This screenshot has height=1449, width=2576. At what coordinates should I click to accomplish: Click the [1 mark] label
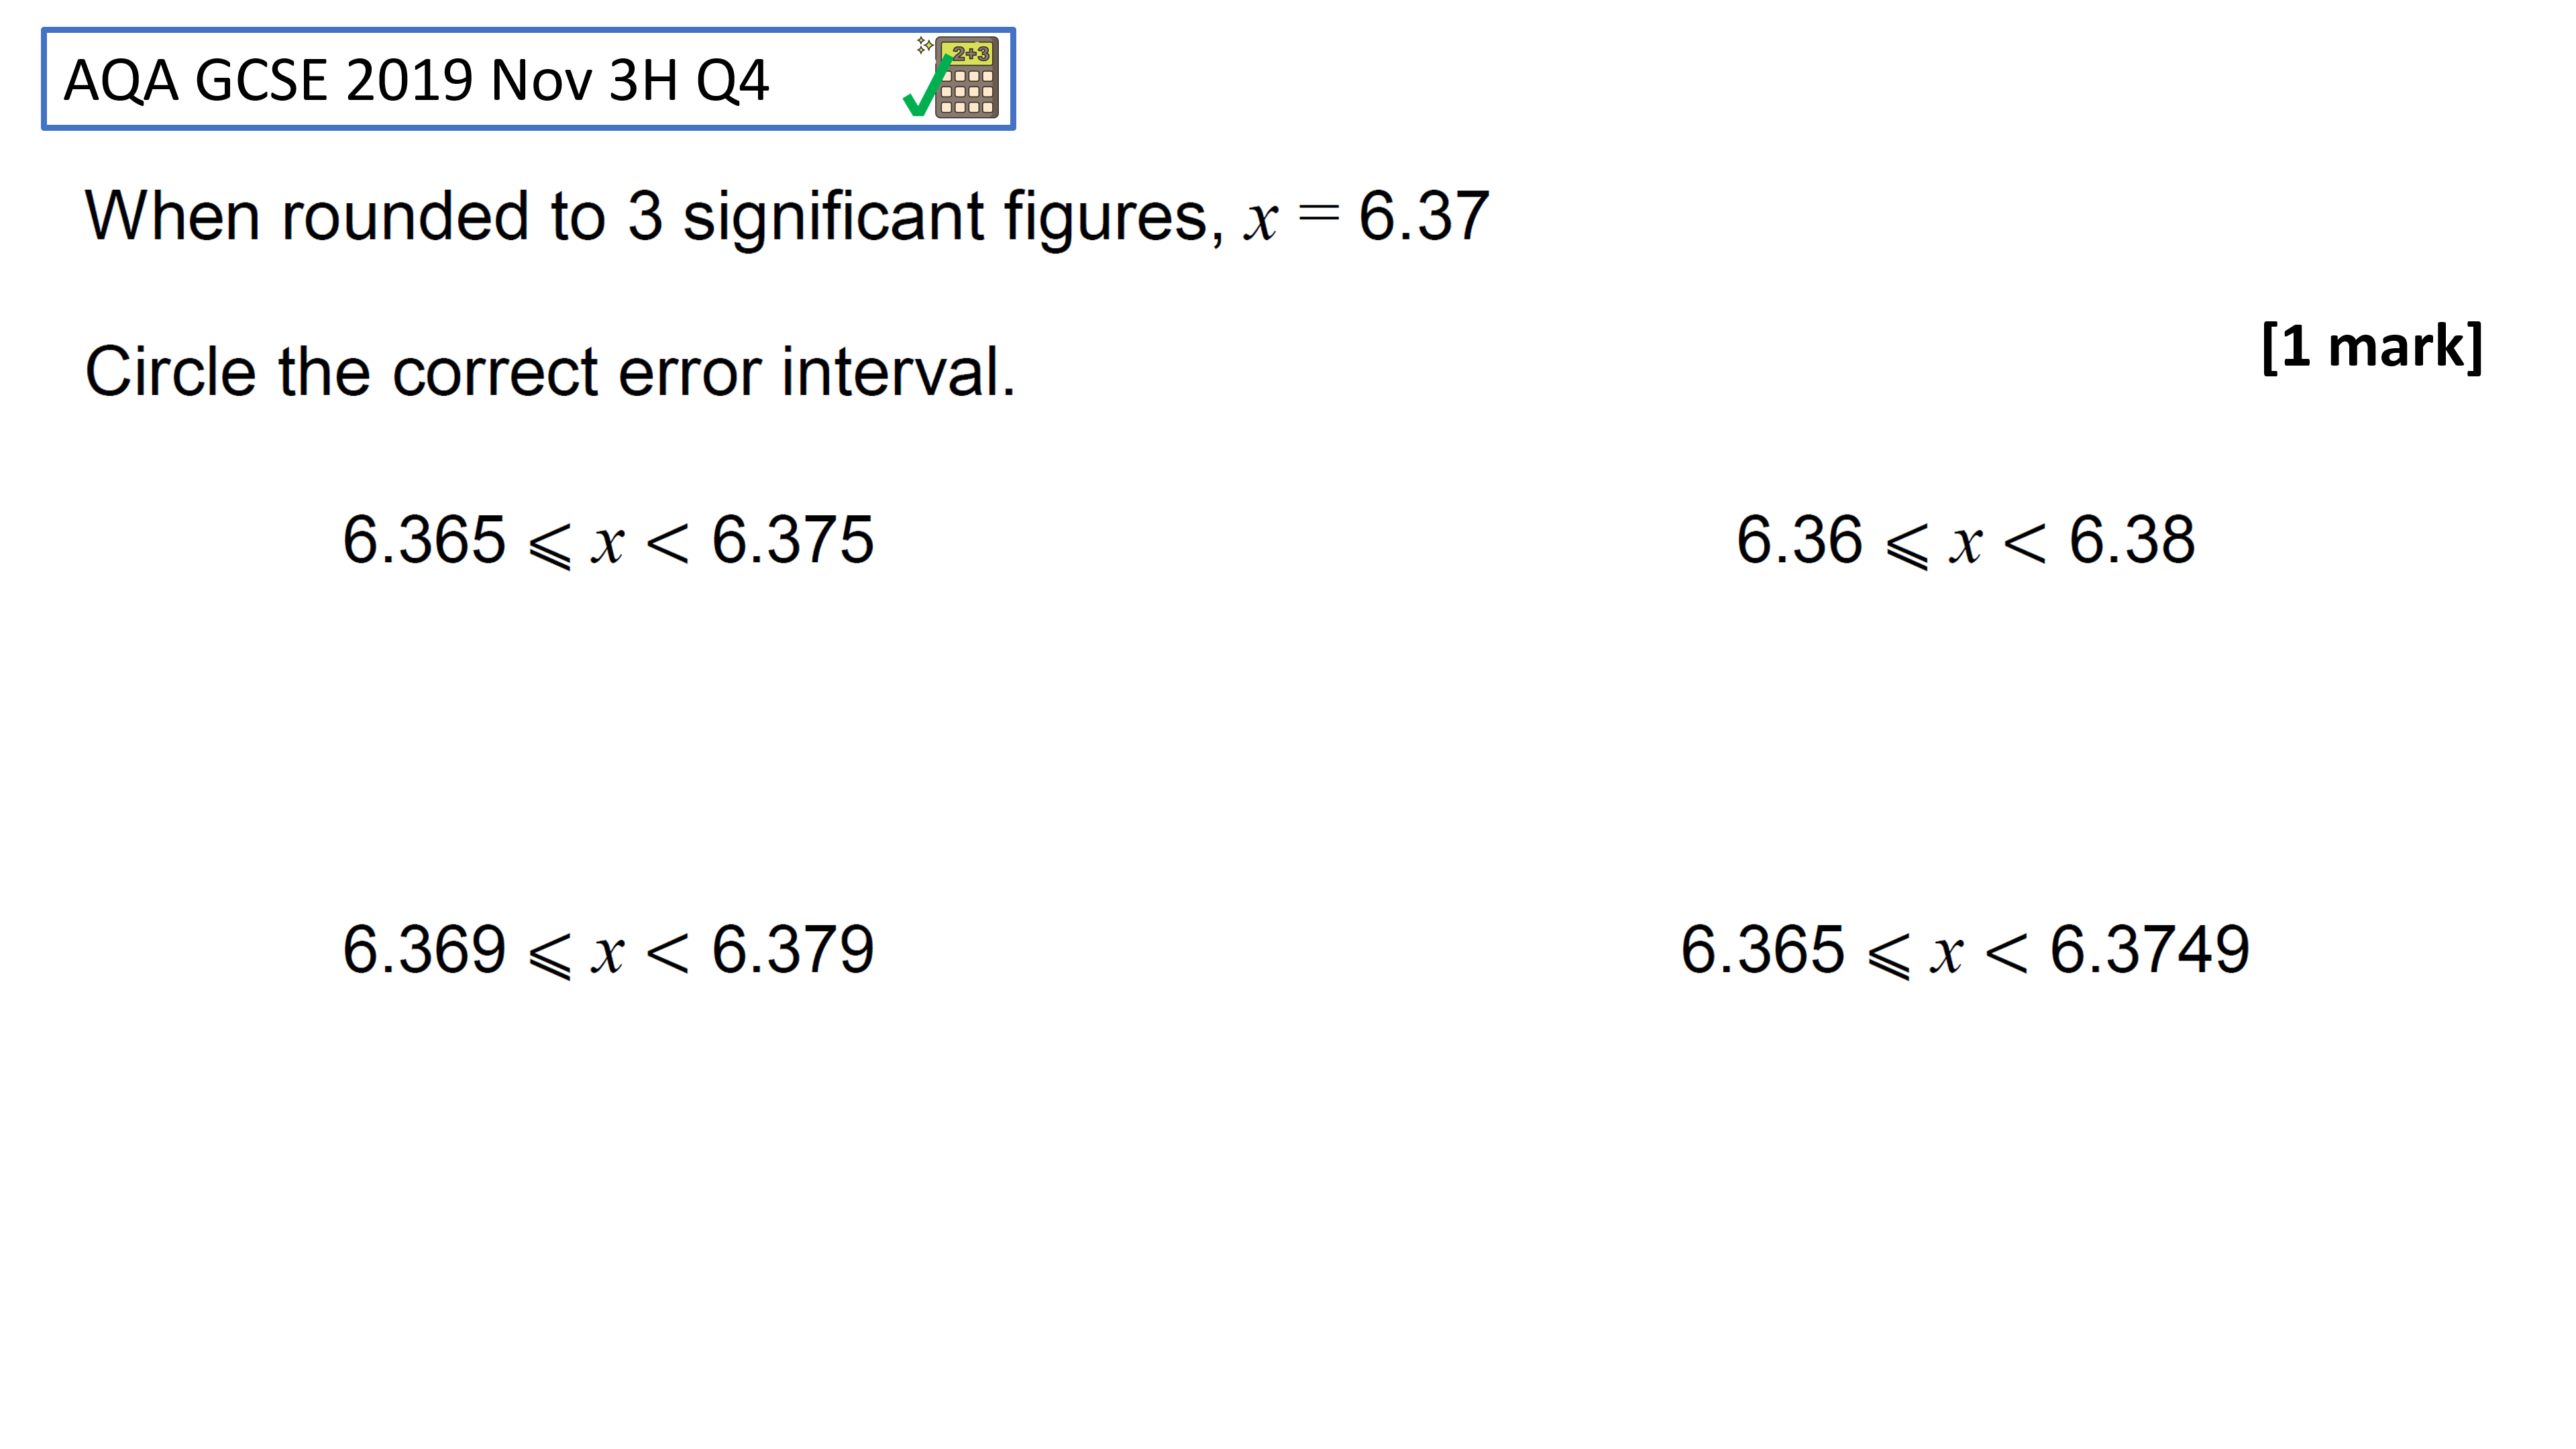[x=2372, y=347]
